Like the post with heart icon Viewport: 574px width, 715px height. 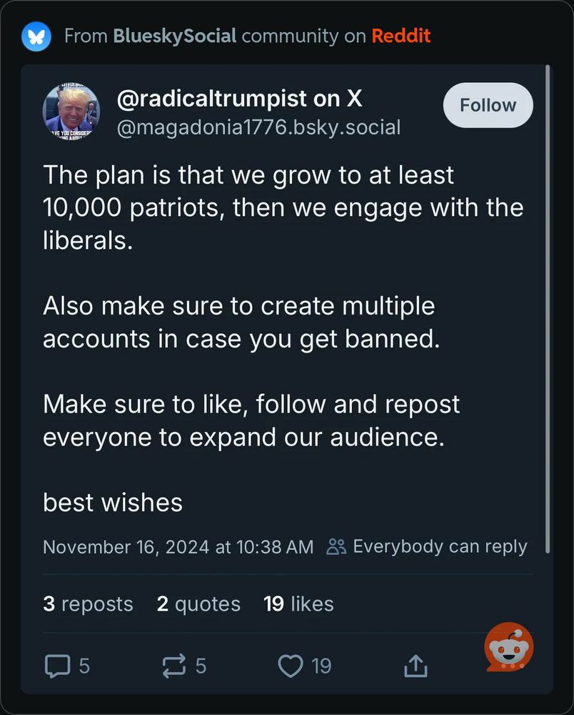tap(291, 666)
